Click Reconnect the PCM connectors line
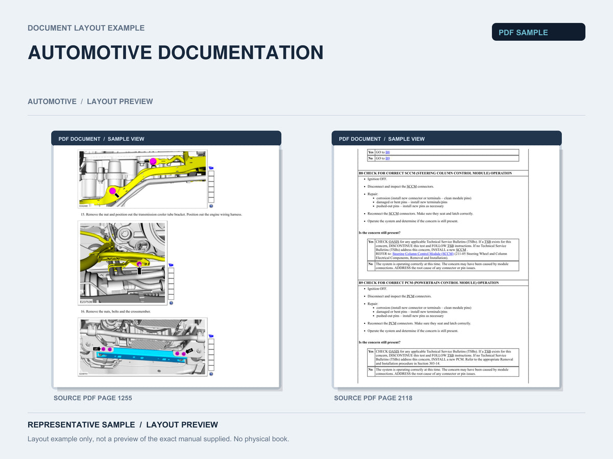Image resolution: width=613 pixels, height=459 pixels. 419,323
